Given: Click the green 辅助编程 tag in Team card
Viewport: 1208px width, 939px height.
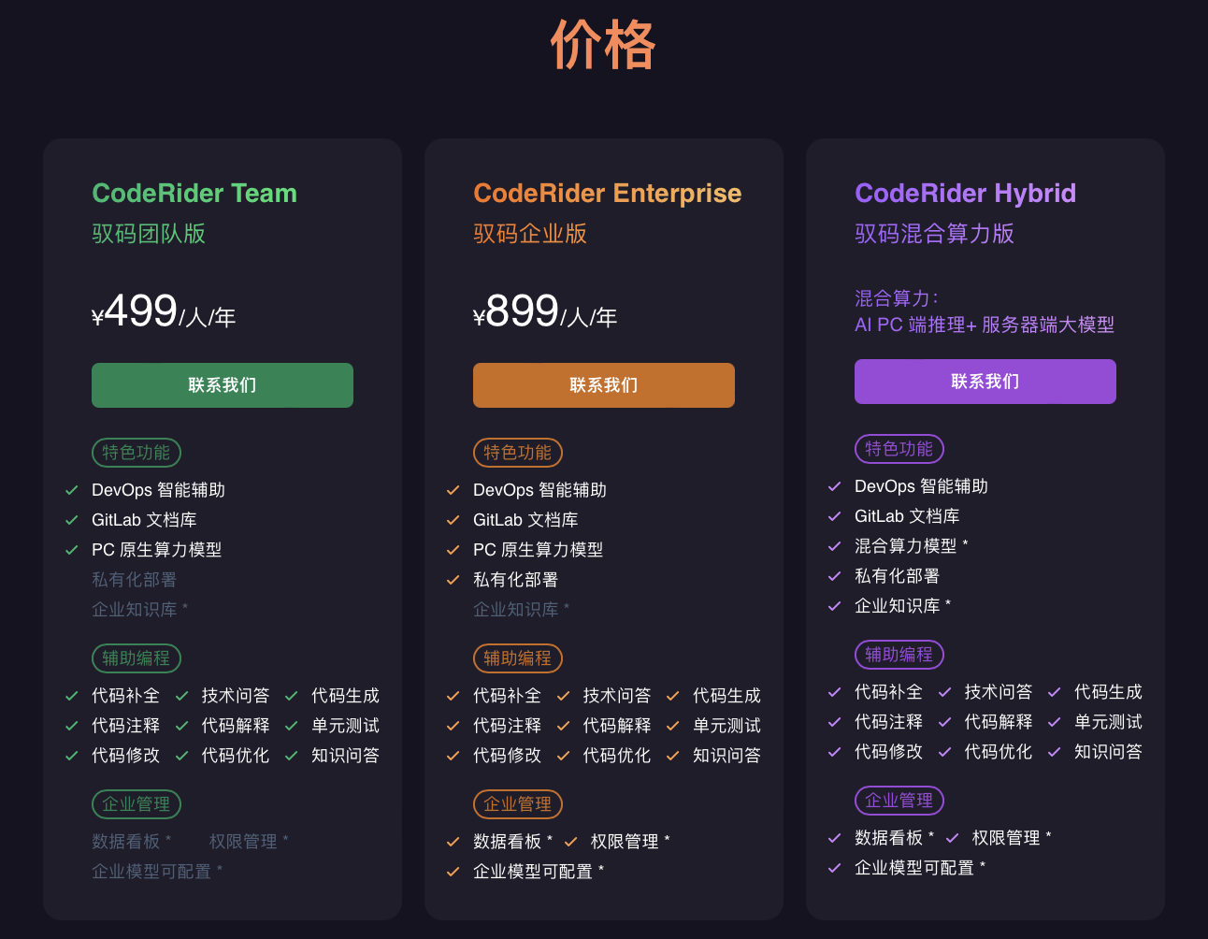Looking at the screenshot, I should pos(137,658).
